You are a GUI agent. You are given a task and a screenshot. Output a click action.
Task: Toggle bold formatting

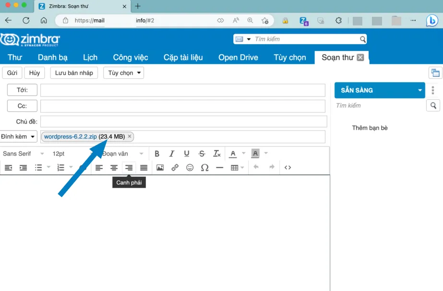click(x=157, y=153)
